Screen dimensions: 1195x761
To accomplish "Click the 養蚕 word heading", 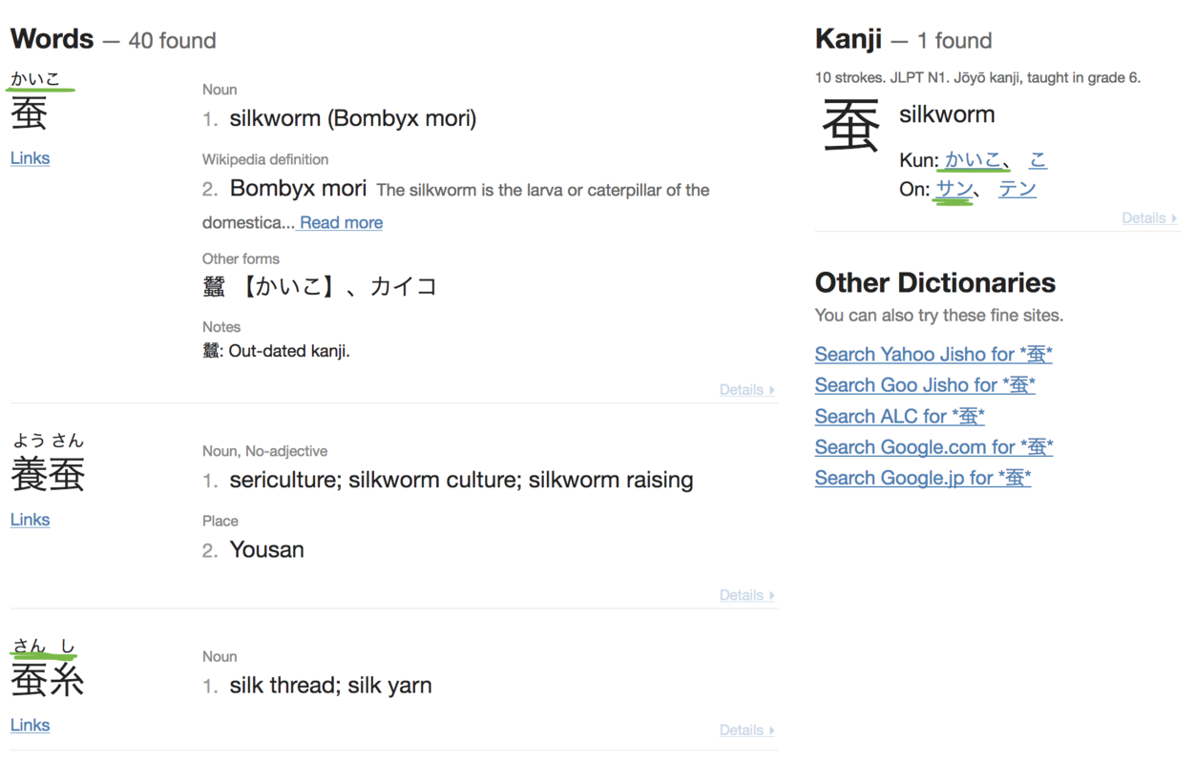I will click(x=48, y=474).
